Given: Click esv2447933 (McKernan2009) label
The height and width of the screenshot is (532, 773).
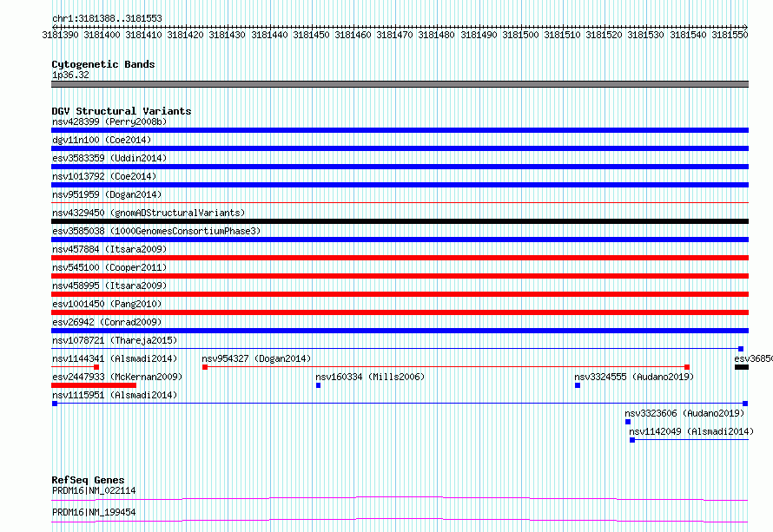Looking at the screenshot, I should [117, 377].
